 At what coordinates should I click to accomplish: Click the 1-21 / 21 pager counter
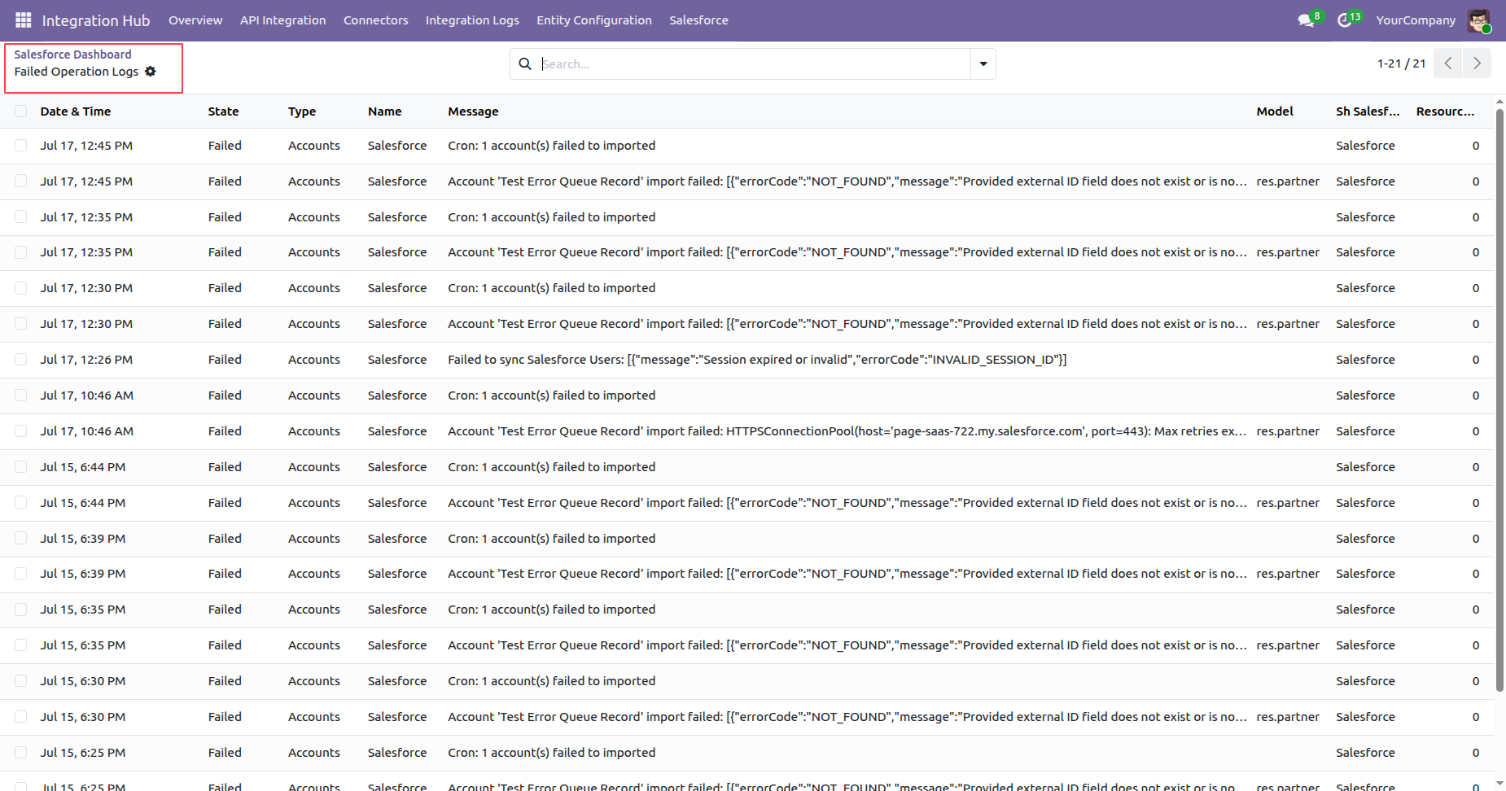pos(1401,63)
